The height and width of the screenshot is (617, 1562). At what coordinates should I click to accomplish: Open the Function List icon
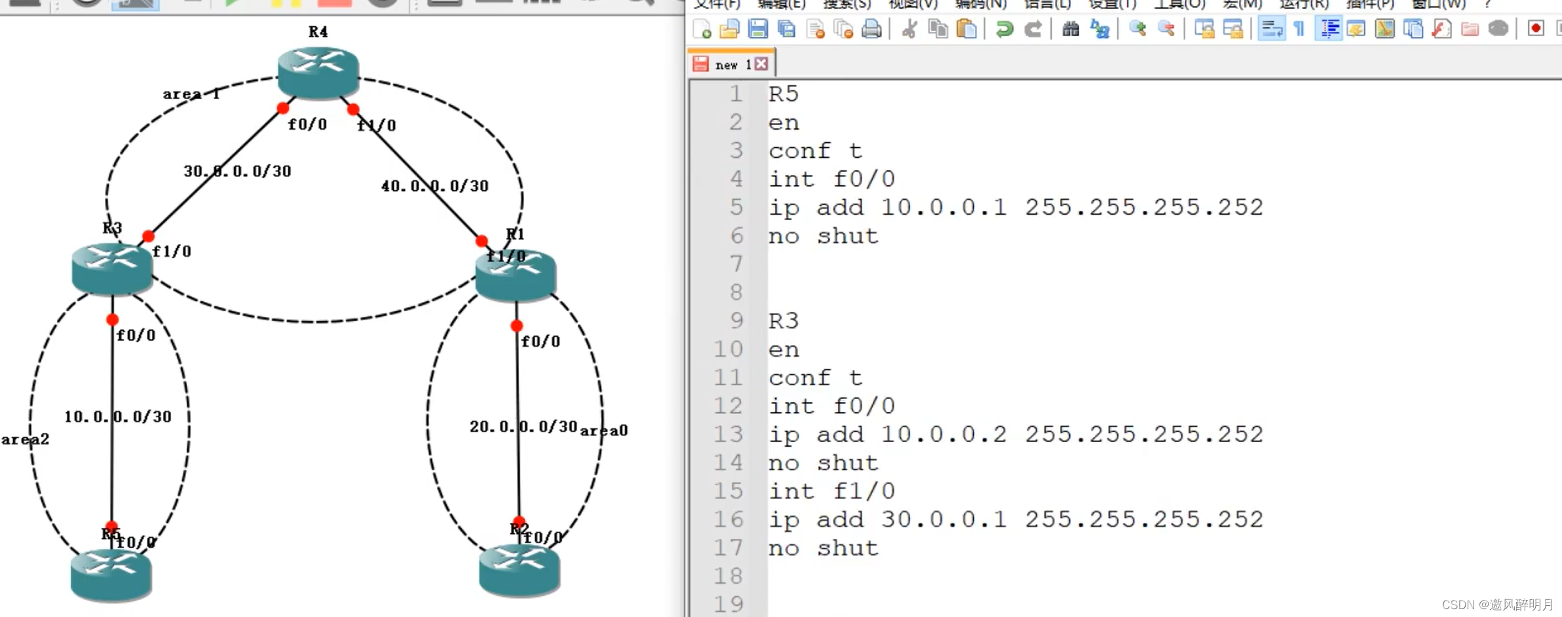click(x=1441, y=29)
